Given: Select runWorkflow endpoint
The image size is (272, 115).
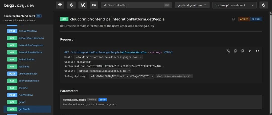Looking at the screenshot, I should [x=26, y=95].
